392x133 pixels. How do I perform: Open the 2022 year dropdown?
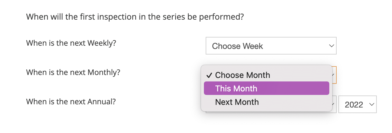point(357,104)
